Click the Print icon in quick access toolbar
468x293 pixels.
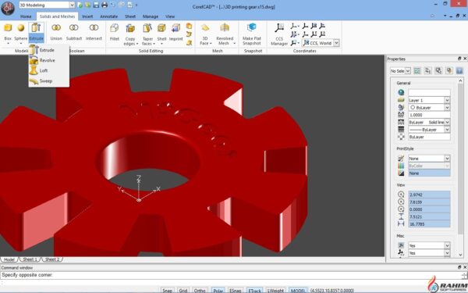105,5
